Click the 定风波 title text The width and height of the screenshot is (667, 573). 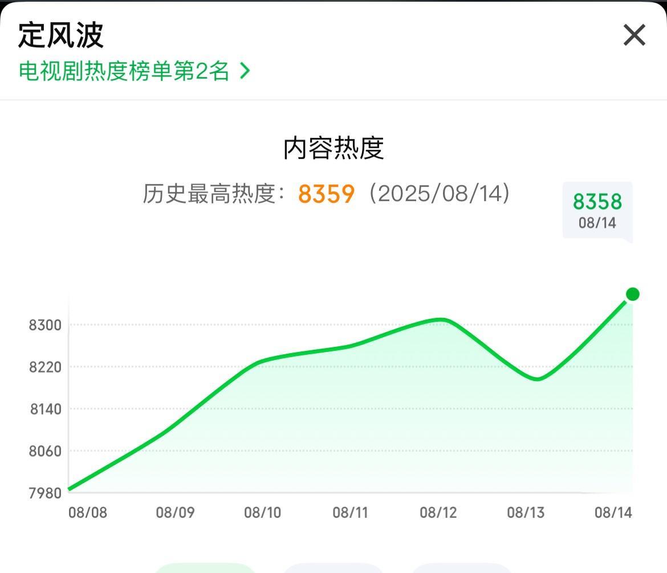61,35
